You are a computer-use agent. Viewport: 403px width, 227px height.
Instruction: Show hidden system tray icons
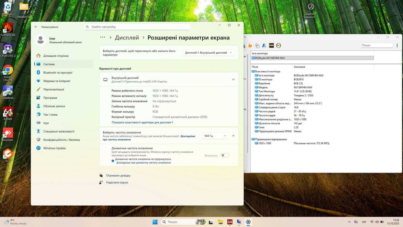pyautogui.click(x=349, y=222)
